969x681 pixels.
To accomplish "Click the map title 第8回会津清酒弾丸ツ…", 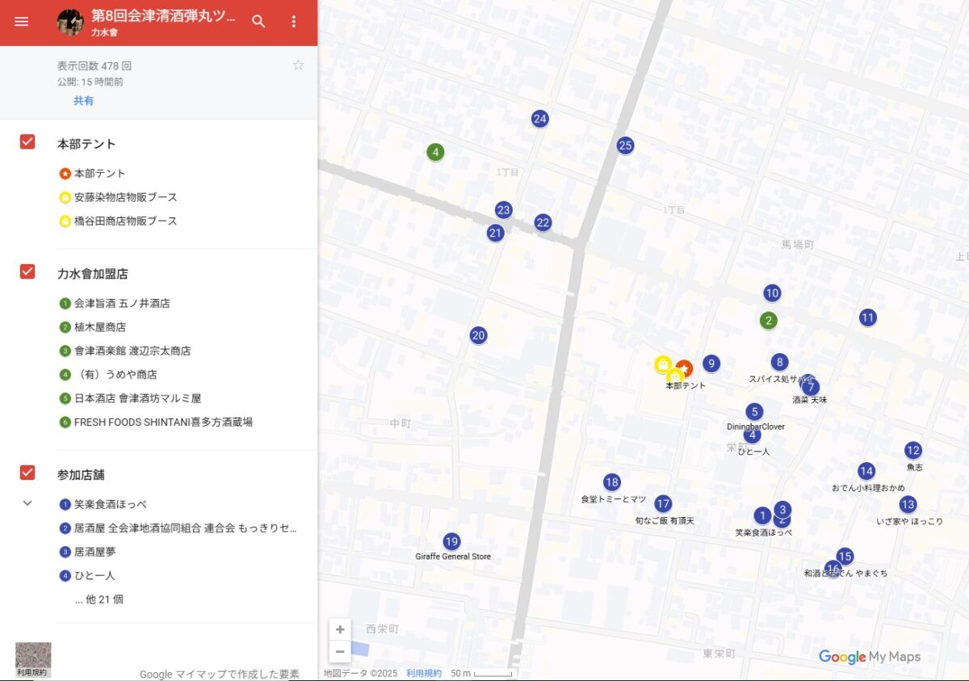I will tap(164, 16).
